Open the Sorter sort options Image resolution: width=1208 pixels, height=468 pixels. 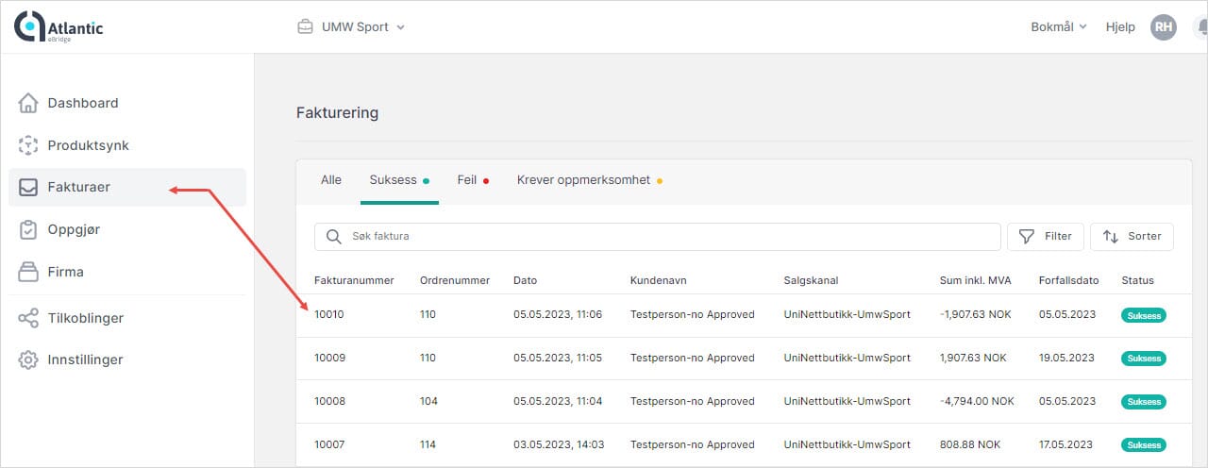[x=1132, y=237]
